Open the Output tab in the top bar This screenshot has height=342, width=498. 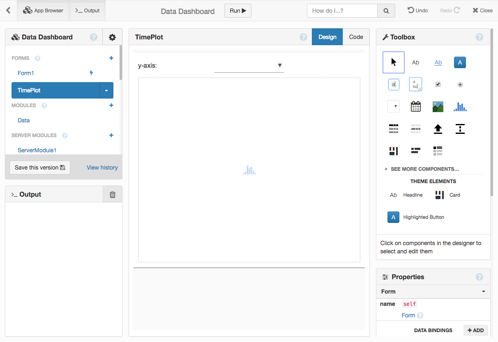point(88,11)
